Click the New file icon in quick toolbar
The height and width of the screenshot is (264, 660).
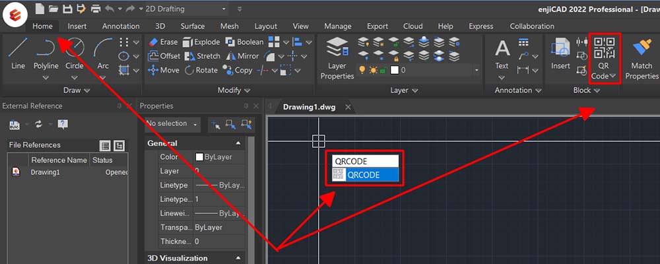(39, 9)
